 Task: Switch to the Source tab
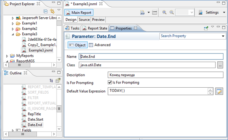pyautogui.click(x=84, y=20)
